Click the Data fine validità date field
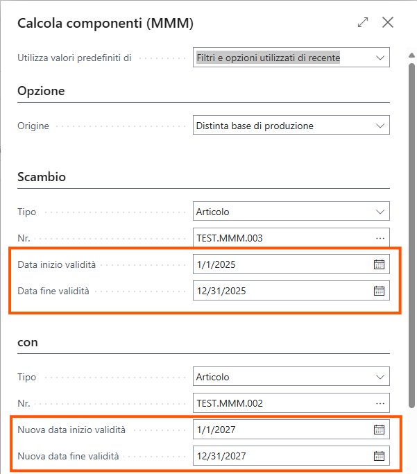The image size is (417, 474). tap(281, 291)
